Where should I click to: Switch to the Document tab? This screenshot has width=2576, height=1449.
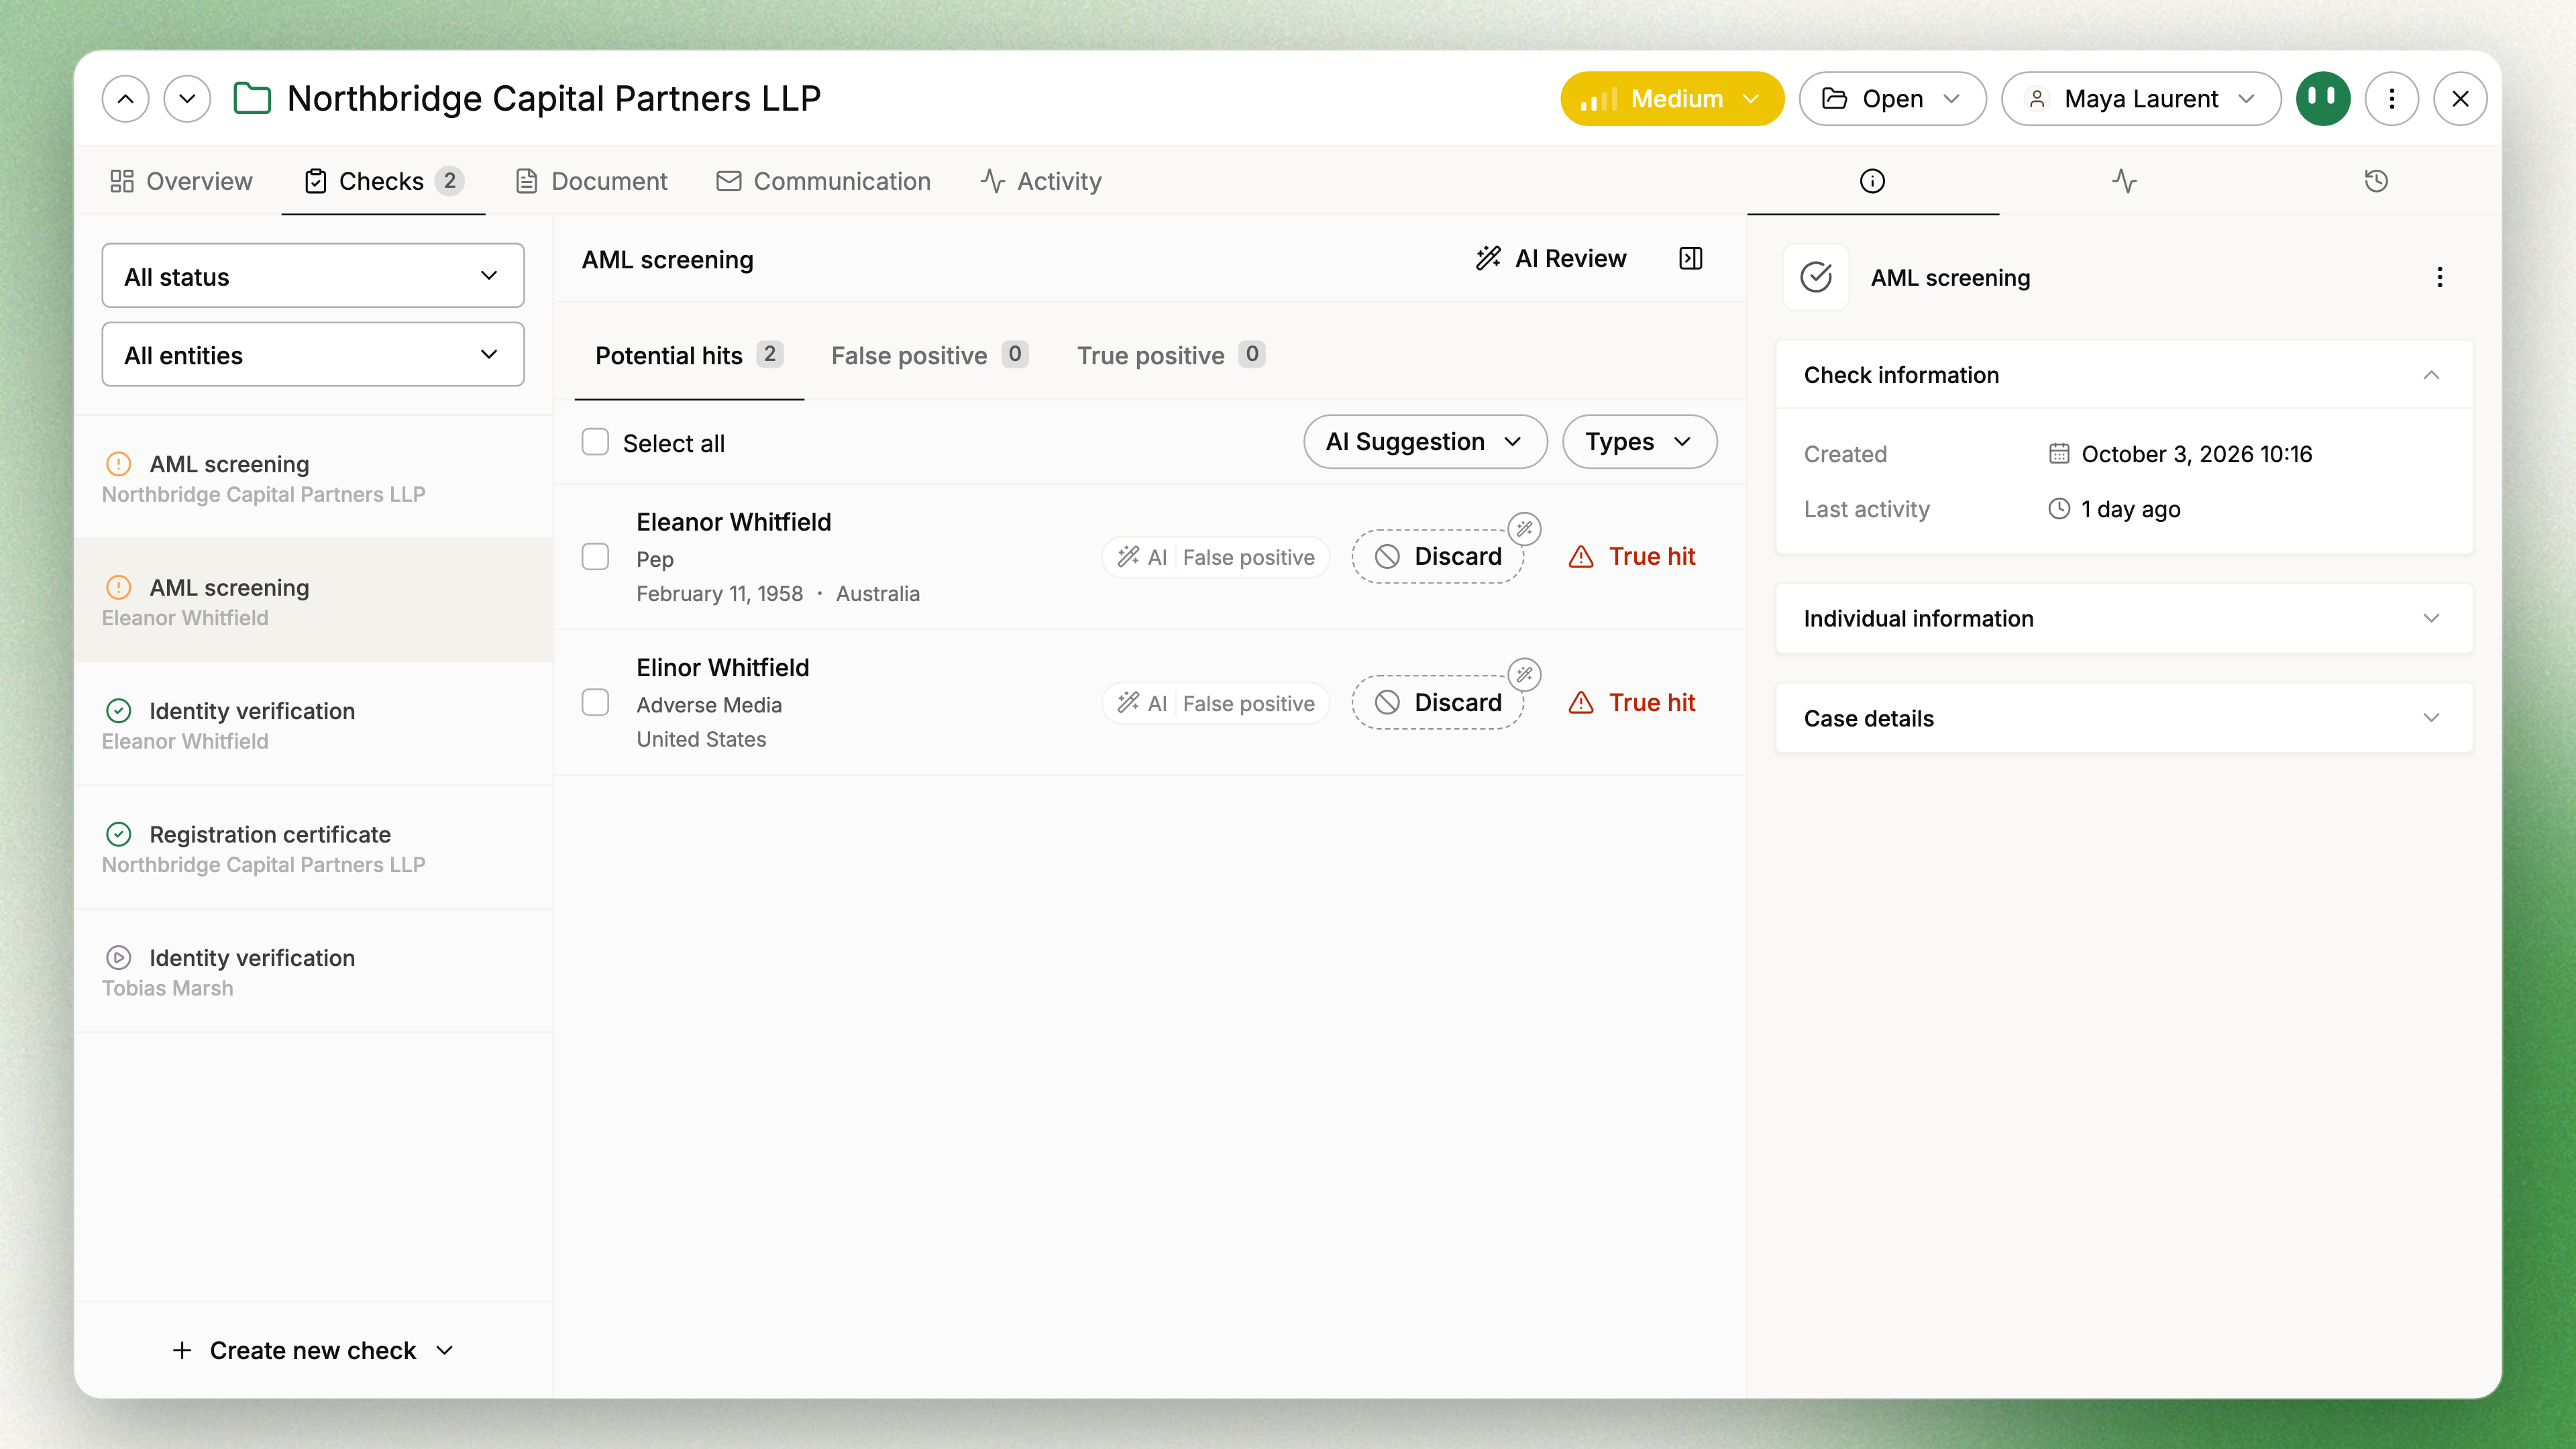(591, 181)
